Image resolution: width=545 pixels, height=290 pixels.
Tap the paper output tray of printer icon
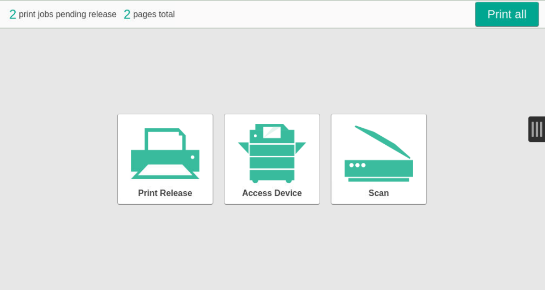tap(165, 171)
